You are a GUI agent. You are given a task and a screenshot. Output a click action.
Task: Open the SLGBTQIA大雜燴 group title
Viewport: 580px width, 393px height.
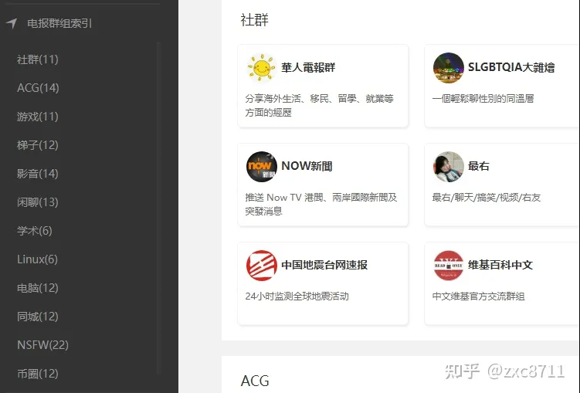(511, 67)
